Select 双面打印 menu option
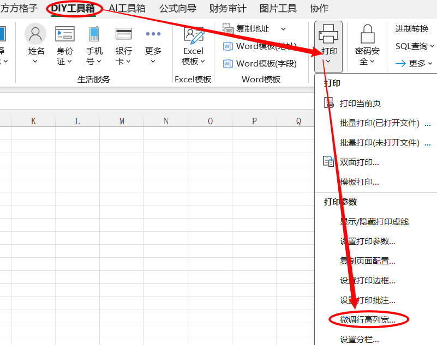The image size is (437, 345). pos(359,162)
